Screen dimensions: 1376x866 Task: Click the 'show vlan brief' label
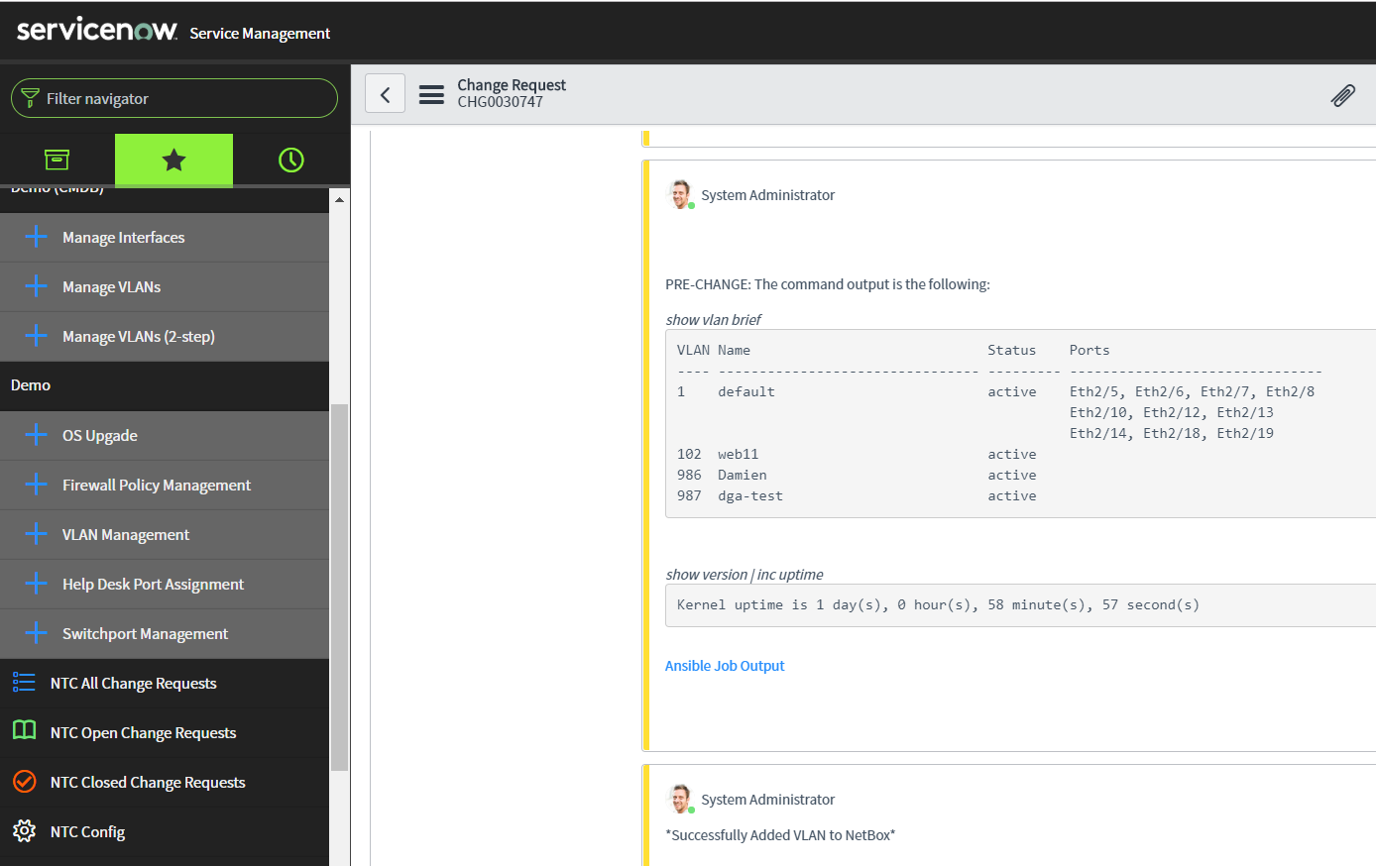714,320
